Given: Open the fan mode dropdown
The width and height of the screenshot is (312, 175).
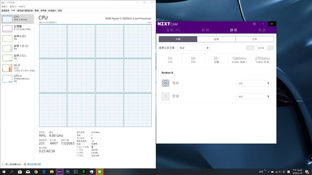Looking at the screenshot, I should point(253,83).
